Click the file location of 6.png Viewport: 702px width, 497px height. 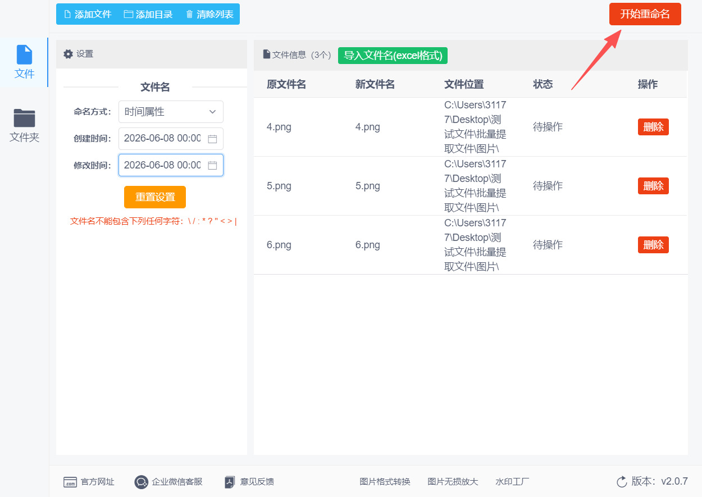click(475, 245)
